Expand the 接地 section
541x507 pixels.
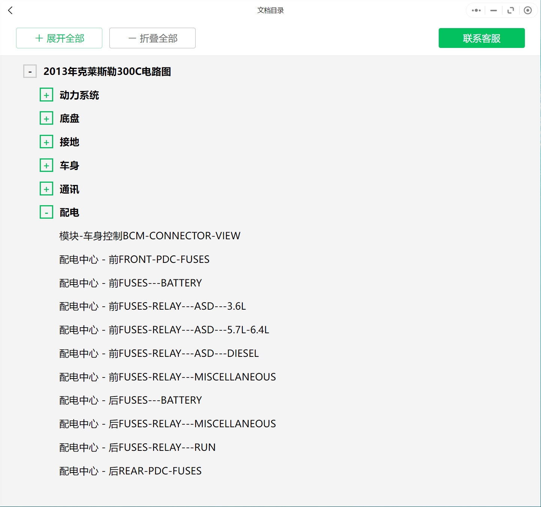click(x=46, y=142)
